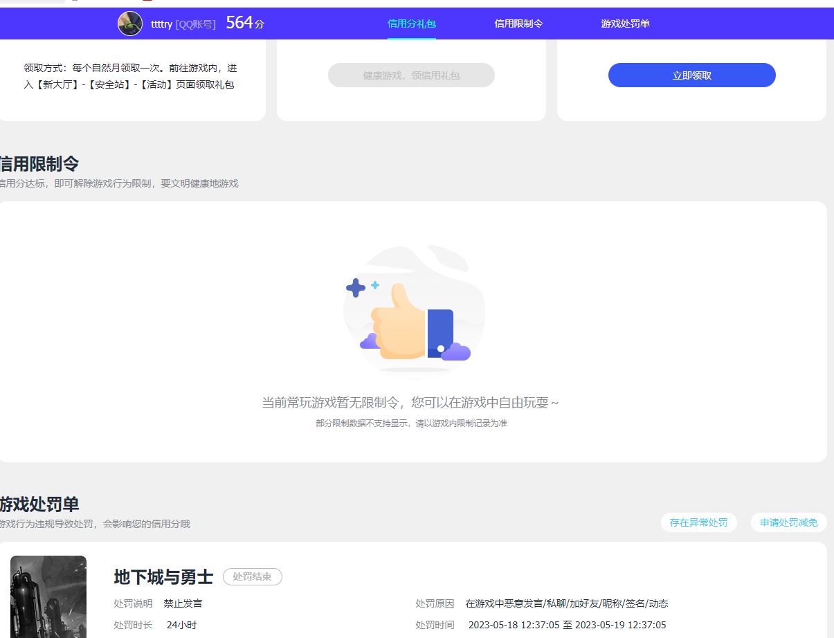Click the 禁止发言 penalty description text

click(x=183, y=603)
